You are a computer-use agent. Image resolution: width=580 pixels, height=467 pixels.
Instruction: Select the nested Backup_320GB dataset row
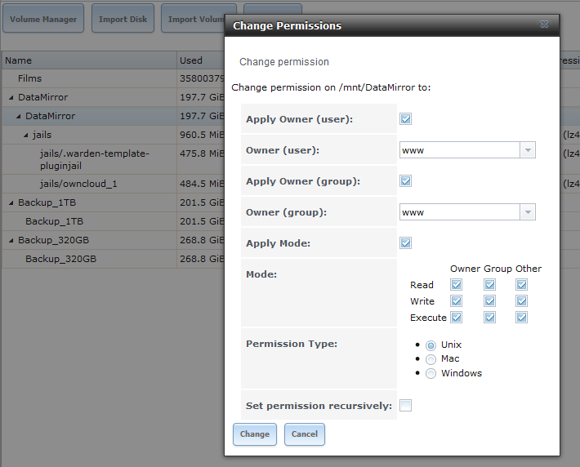113,259
